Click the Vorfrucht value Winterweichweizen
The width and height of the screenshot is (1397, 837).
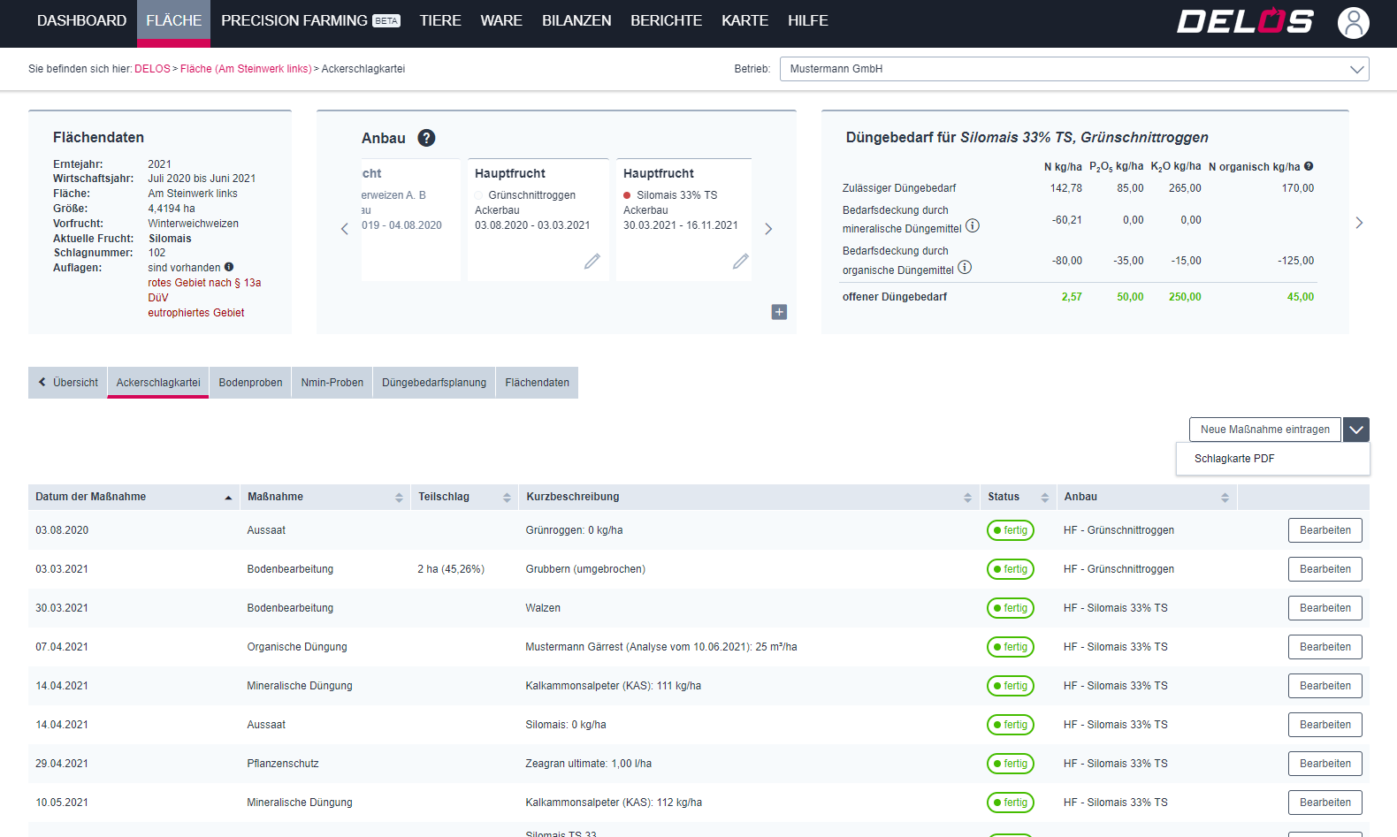tap(194, 224)
